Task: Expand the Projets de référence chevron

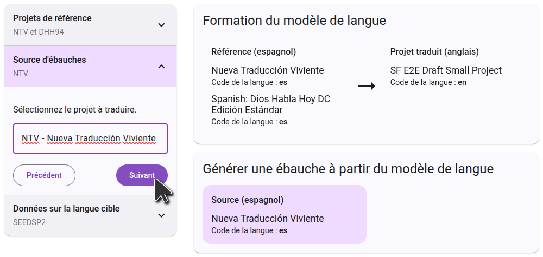Action: coord(161,25)
